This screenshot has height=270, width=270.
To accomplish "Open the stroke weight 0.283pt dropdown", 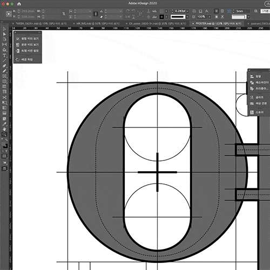I will 187,11.
